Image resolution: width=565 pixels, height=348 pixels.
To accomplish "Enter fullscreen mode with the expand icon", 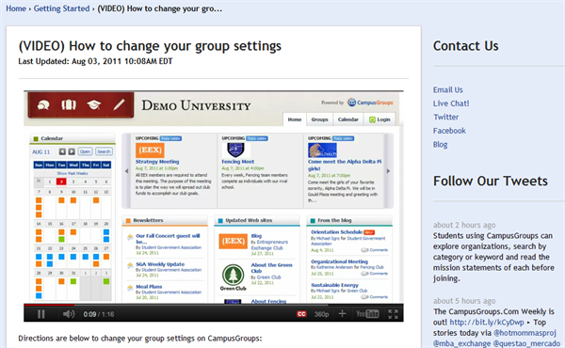I will (x=393, y=314).
